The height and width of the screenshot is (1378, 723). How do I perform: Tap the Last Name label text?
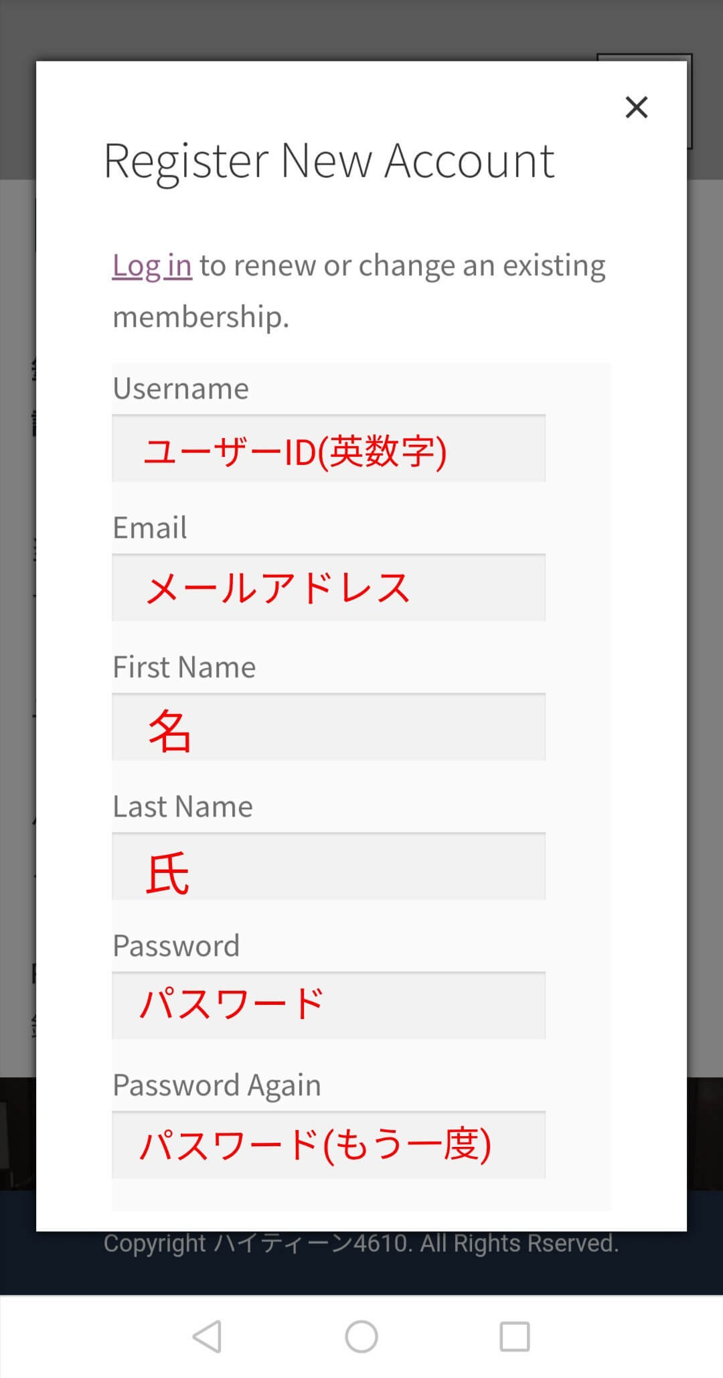click(x=183, y=807)
